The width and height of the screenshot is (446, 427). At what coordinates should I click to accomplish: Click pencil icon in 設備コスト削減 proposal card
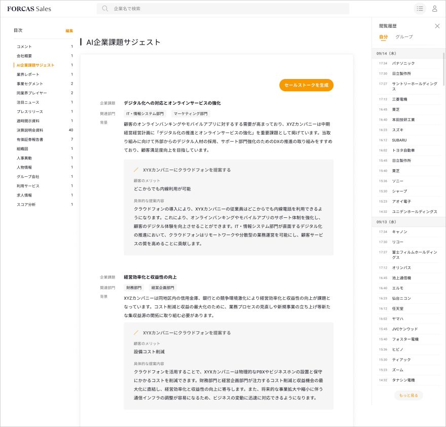click(x=136, y=333)
